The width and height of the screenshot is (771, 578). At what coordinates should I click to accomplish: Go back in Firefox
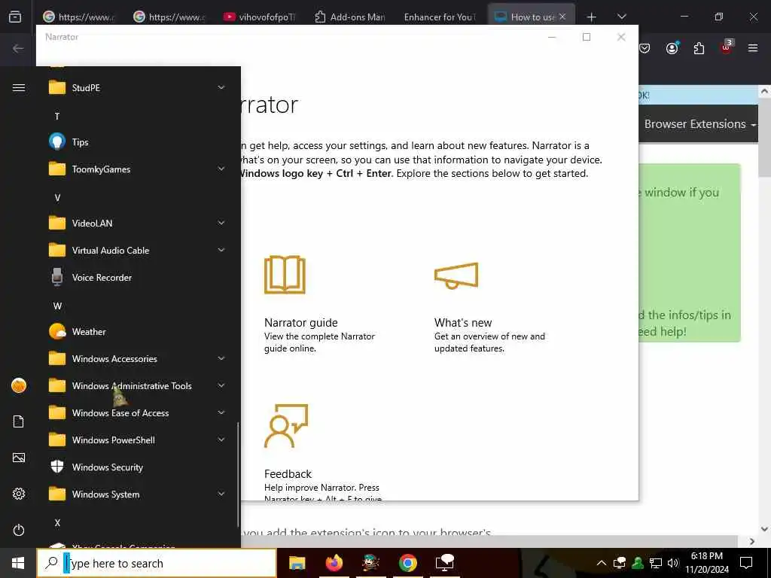coord(18,48)
